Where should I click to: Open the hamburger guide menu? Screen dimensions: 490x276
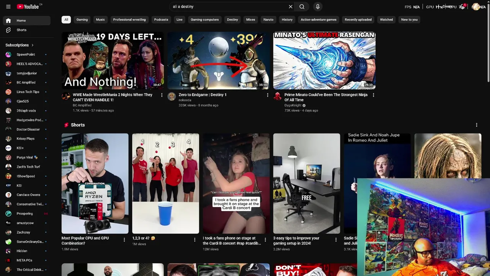(x=8, y=7)
